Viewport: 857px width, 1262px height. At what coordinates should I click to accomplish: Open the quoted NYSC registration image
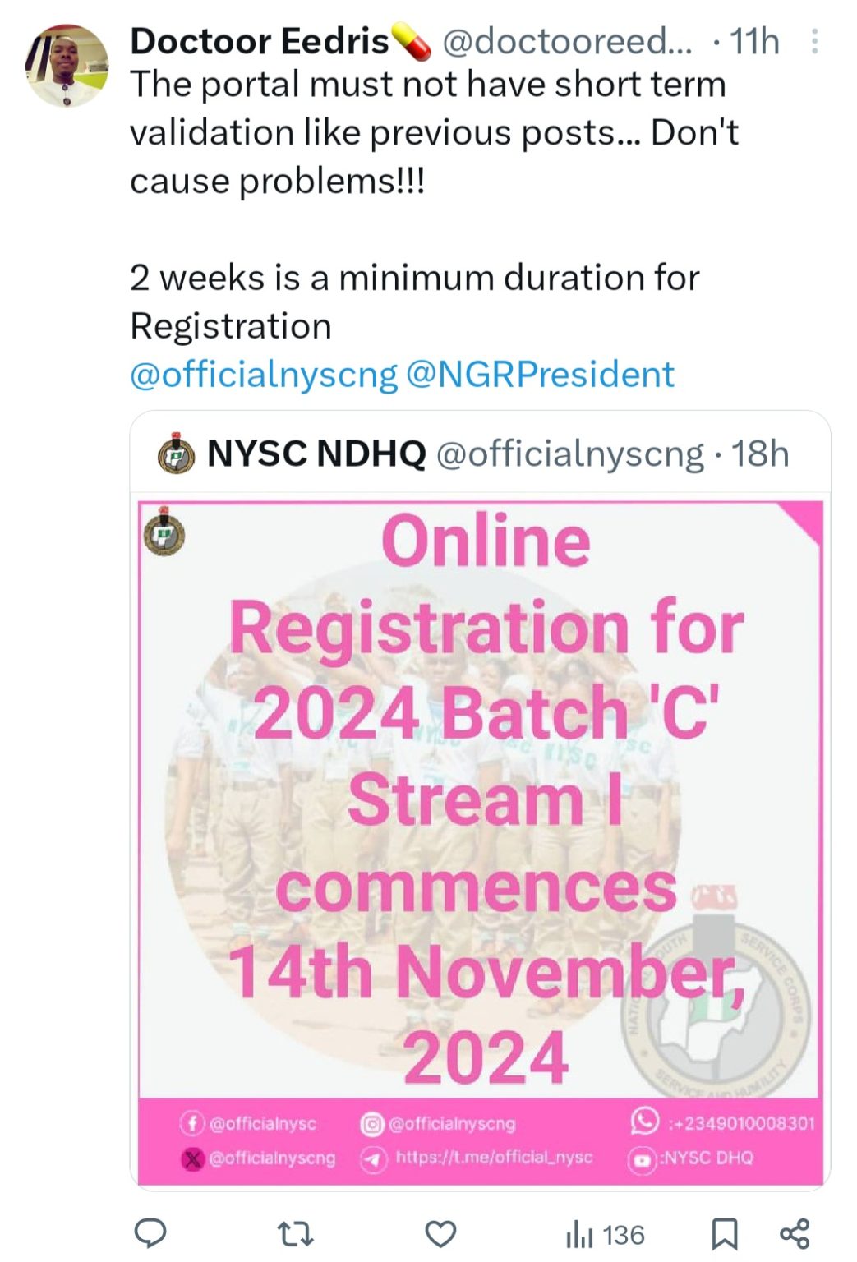point(480,822)
